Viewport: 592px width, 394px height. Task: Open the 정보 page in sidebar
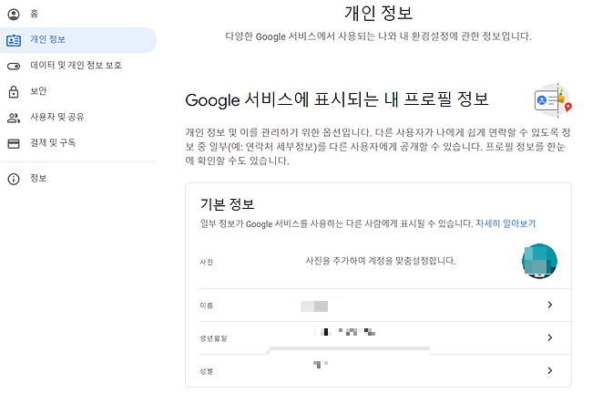(x=78, y=179)
